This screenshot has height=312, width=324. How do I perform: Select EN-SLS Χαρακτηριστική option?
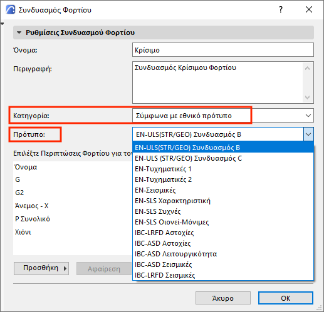pyautogui.click(x=223, y=201)
